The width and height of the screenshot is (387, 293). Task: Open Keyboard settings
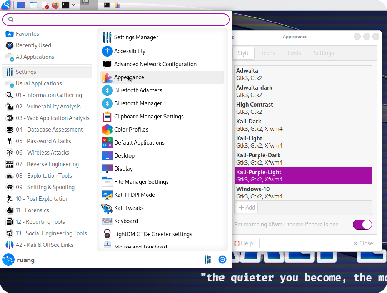(x=162, y=221)
